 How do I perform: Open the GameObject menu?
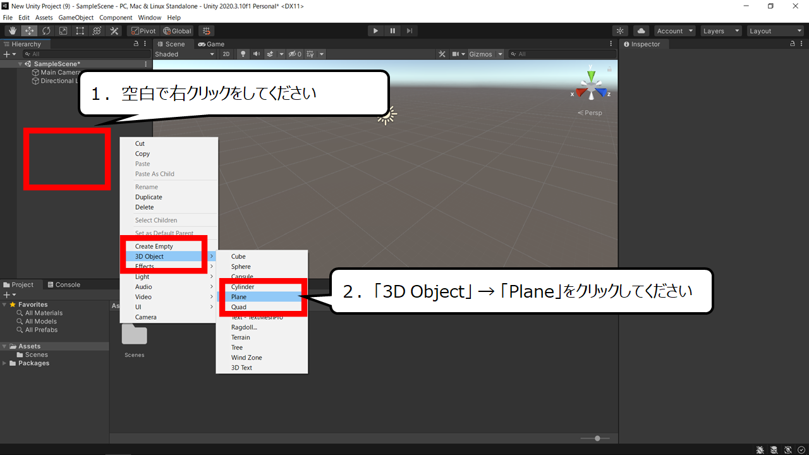click(75, 18)
